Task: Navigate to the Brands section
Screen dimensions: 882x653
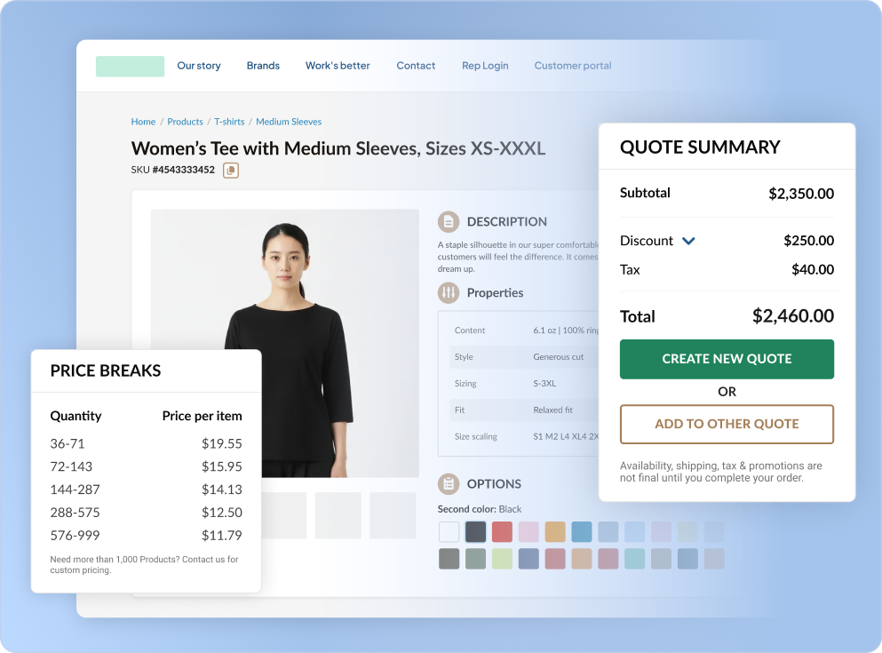Action: 262,65
